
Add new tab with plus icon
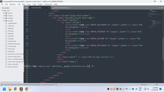point(160,7)
